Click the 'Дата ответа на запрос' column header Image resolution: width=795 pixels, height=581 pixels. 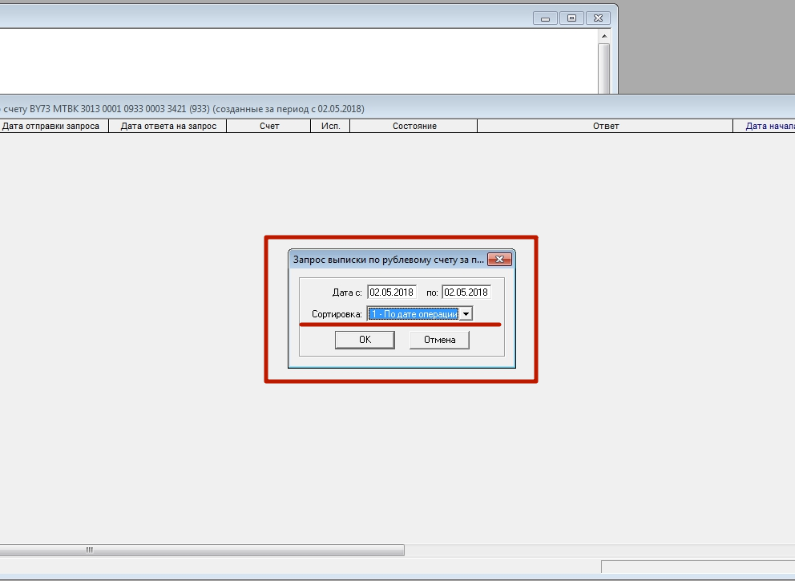tap(168, 127)
